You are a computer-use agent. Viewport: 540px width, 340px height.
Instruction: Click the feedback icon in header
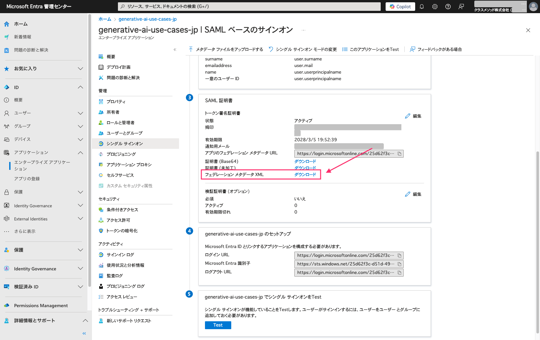[x=461, y=7]
